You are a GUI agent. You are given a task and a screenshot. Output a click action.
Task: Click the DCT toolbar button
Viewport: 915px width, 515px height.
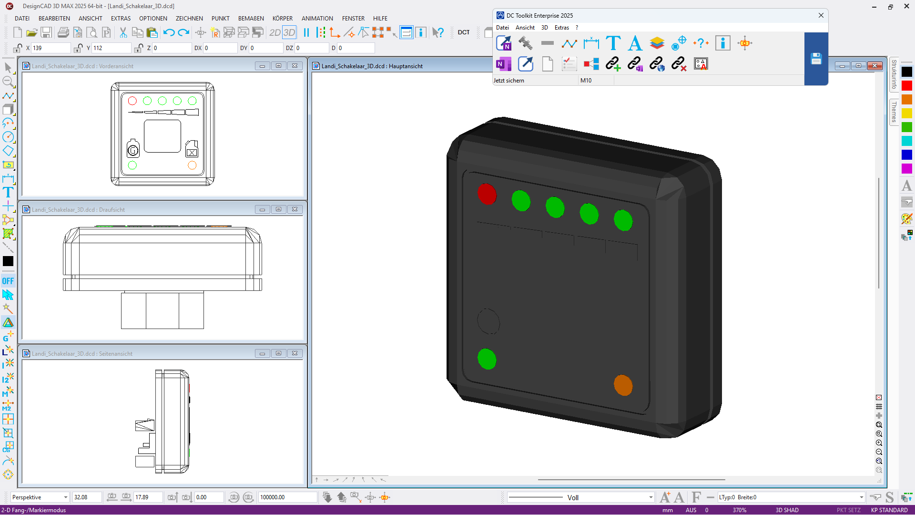pyautogui.click(x=463, y=32)
